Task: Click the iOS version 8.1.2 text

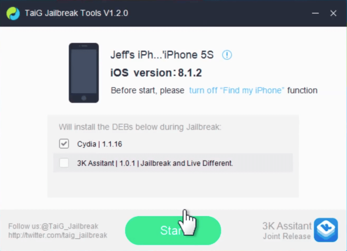Action: (x=156, y=73)
